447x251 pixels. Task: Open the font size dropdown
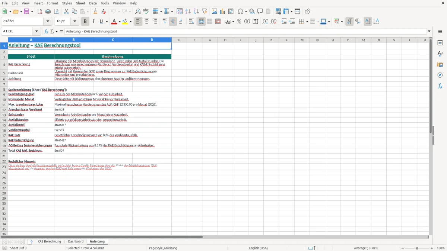coord(75,22)
